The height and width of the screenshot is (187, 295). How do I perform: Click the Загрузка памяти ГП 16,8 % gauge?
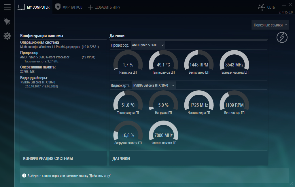click(x=128, y=133)
